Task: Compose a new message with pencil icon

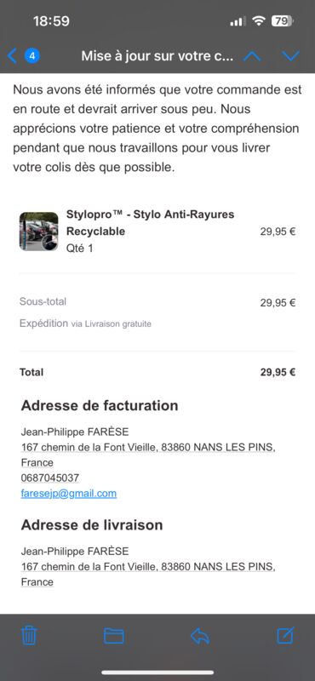Action: click(285, 635)
